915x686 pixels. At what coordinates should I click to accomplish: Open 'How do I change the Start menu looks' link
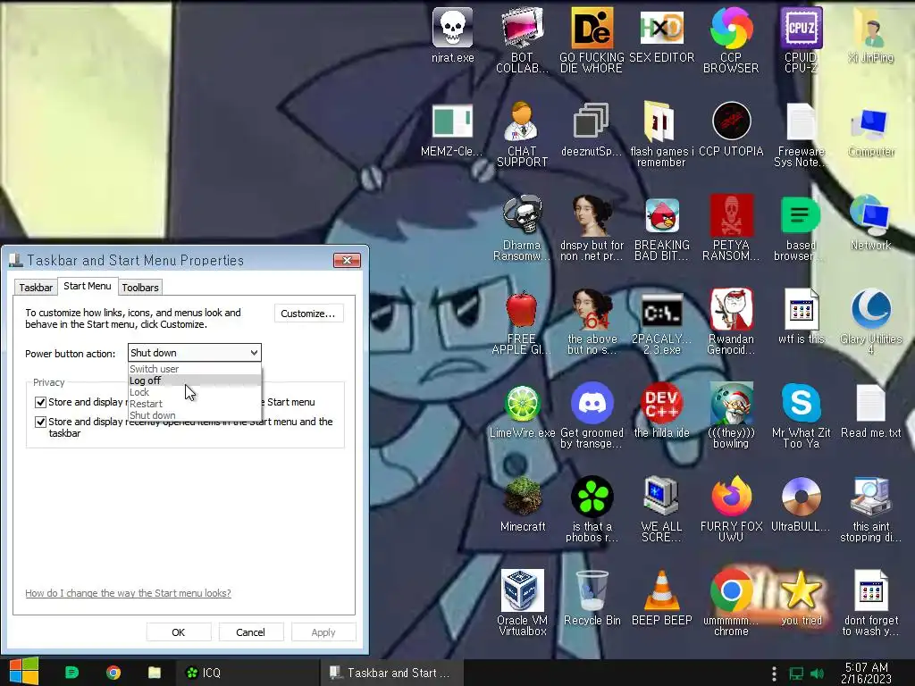[x=128, y=593]
